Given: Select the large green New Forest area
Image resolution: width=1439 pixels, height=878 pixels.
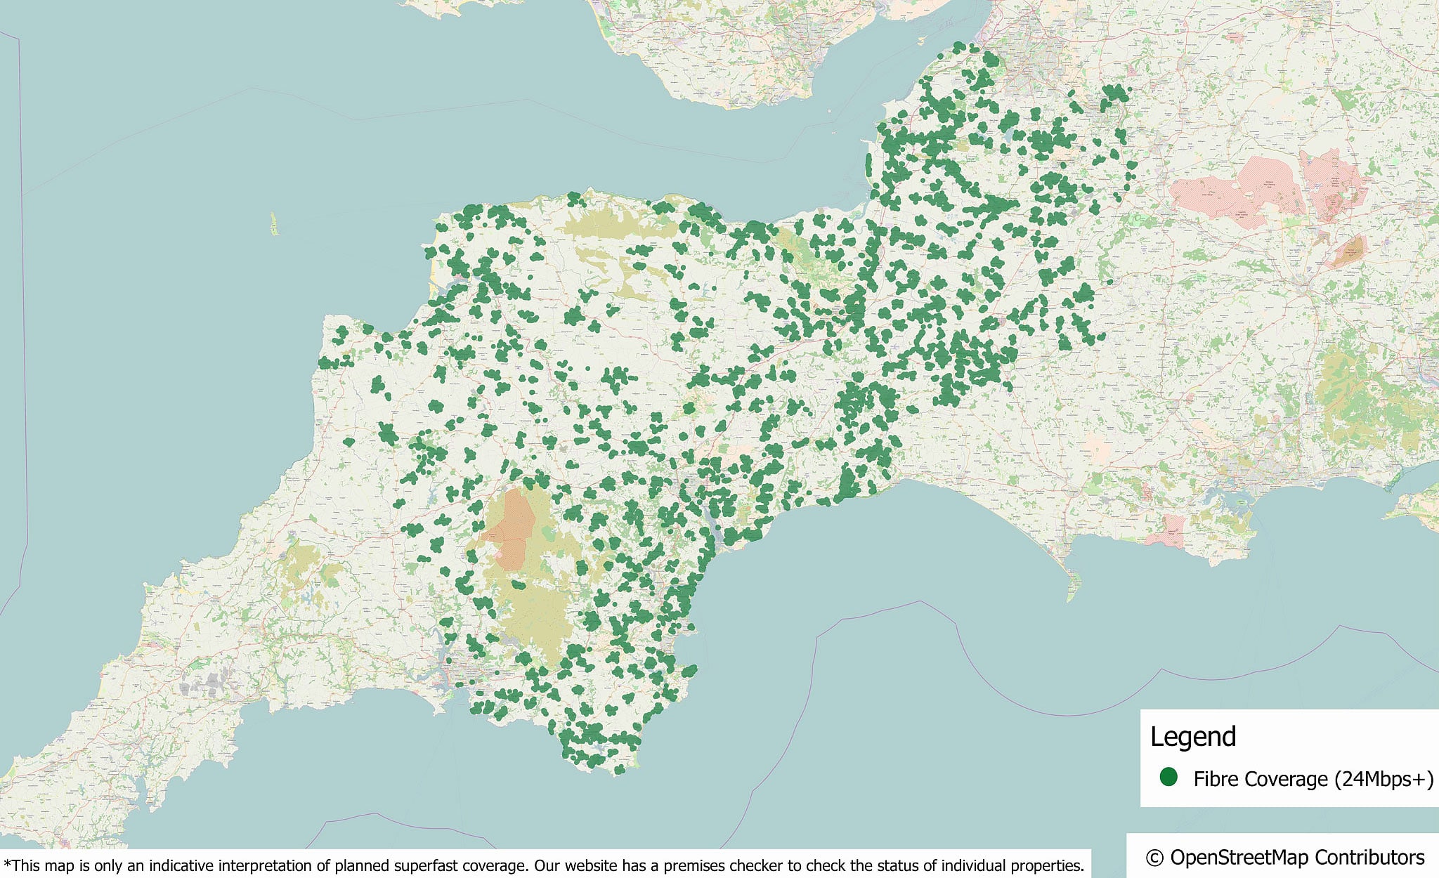Looking at the screenshot, I should click(x=1360, y=400).
